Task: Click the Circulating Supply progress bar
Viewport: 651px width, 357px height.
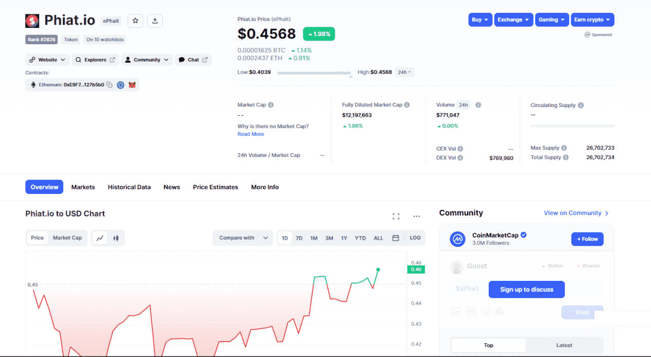Action: click(x=572, y=126)
